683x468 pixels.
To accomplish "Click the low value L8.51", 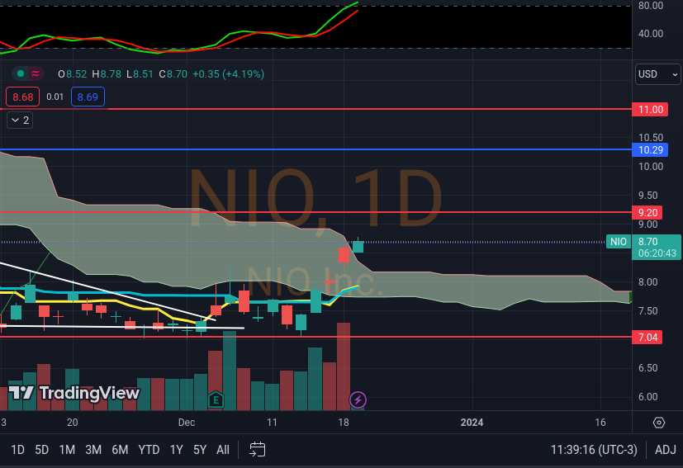I will coord(140,74).
